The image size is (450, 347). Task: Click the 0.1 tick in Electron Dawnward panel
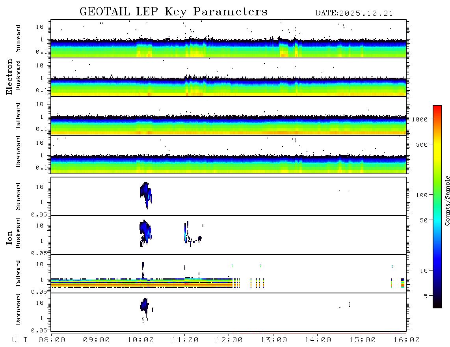tap(41, 168)
